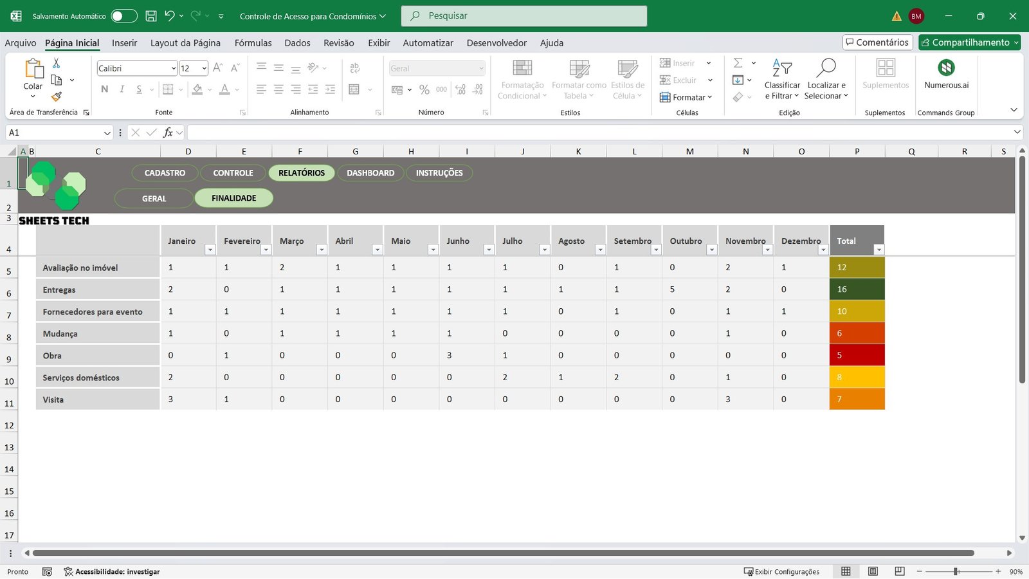Click the FINALIDADE report button

233,198
